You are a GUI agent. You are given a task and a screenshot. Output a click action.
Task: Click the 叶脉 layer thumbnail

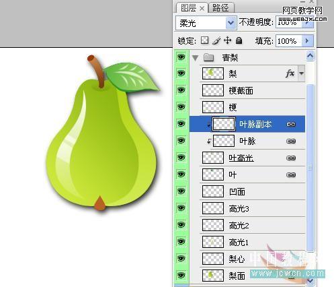coord(224,141)
